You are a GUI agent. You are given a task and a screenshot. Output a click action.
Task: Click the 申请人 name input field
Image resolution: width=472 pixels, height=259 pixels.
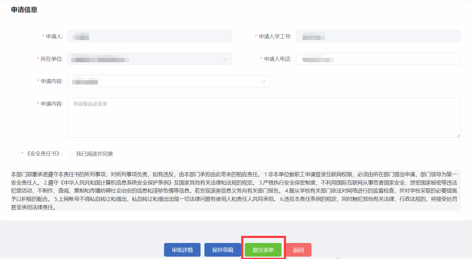pos(149,36)
